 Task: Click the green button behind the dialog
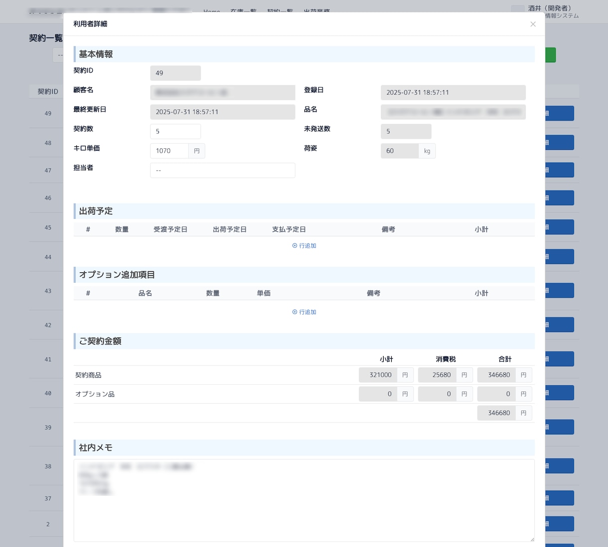point(550,55)
